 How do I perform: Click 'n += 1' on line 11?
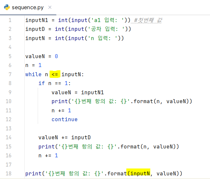point(61,110)
